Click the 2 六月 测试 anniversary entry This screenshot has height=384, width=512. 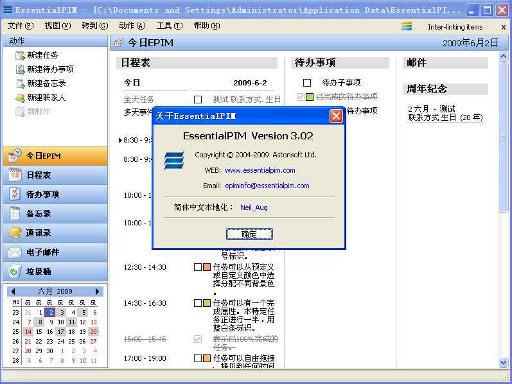click(445, 113)
